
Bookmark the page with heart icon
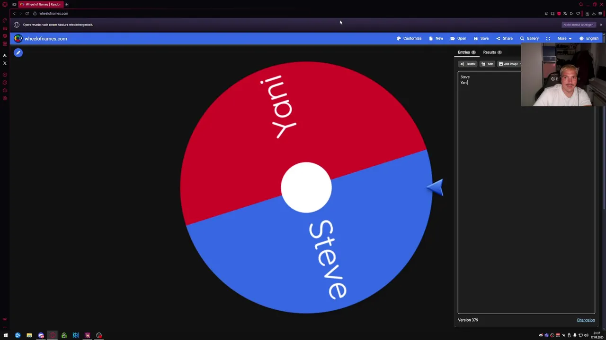[x=578, y=14]
